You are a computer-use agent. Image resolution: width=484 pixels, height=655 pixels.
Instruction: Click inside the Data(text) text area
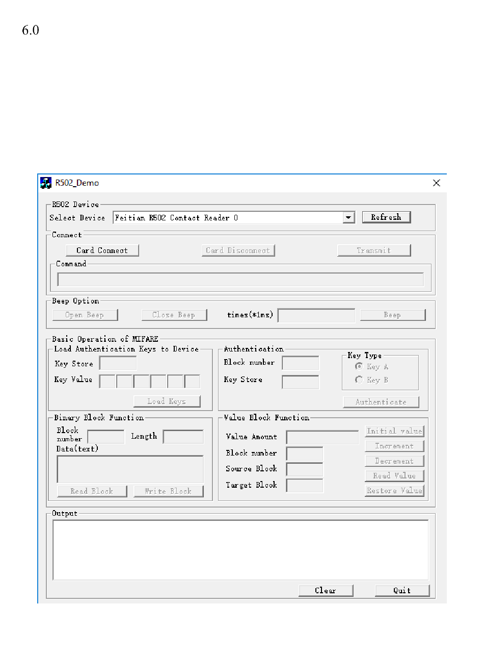click(x=130, y=469)
